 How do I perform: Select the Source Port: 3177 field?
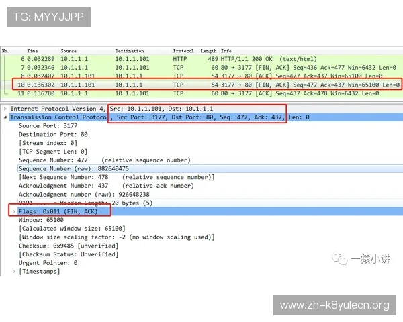click(x=48, y=126)
